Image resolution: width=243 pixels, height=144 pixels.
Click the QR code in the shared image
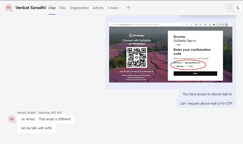point(137,57)
